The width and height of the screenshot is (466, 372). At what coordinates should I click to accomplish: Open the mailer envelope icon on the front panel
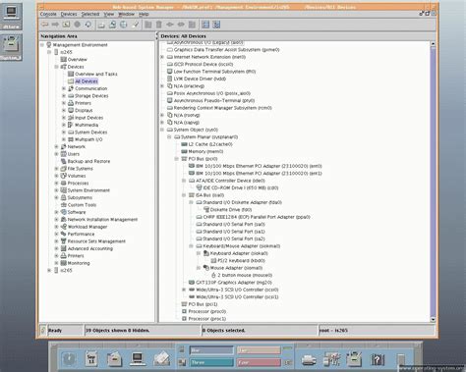coord(161,359)
